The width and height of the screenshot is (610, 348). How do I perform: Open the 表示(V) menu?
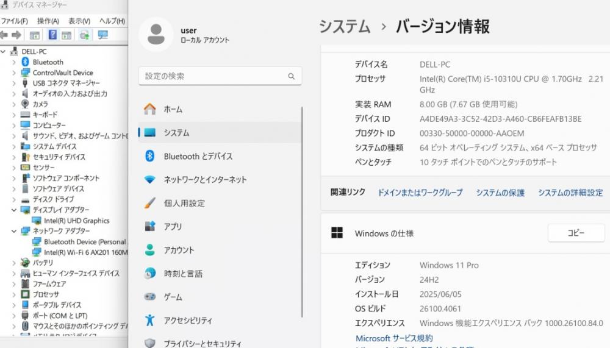point(79,21)
